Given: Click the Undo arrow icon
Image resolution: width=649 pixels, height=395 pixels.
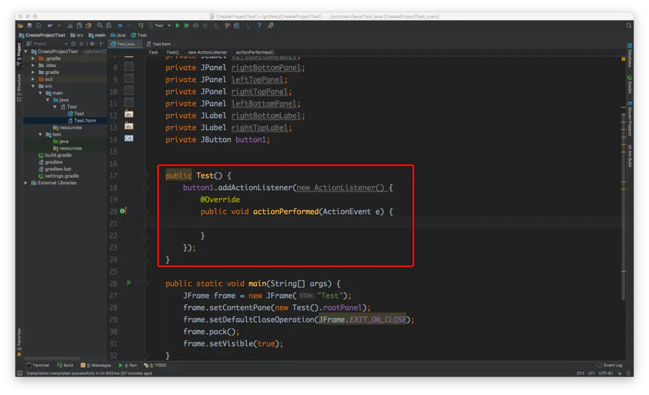Looking at the screenshot, I should point(50,25).
